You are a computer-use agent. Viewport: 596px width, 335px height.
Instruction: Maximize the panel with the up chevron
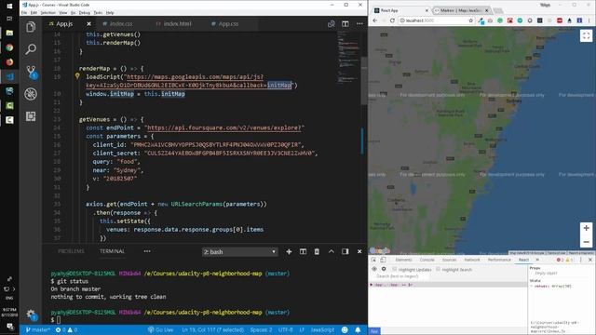(x=332, y=251)
